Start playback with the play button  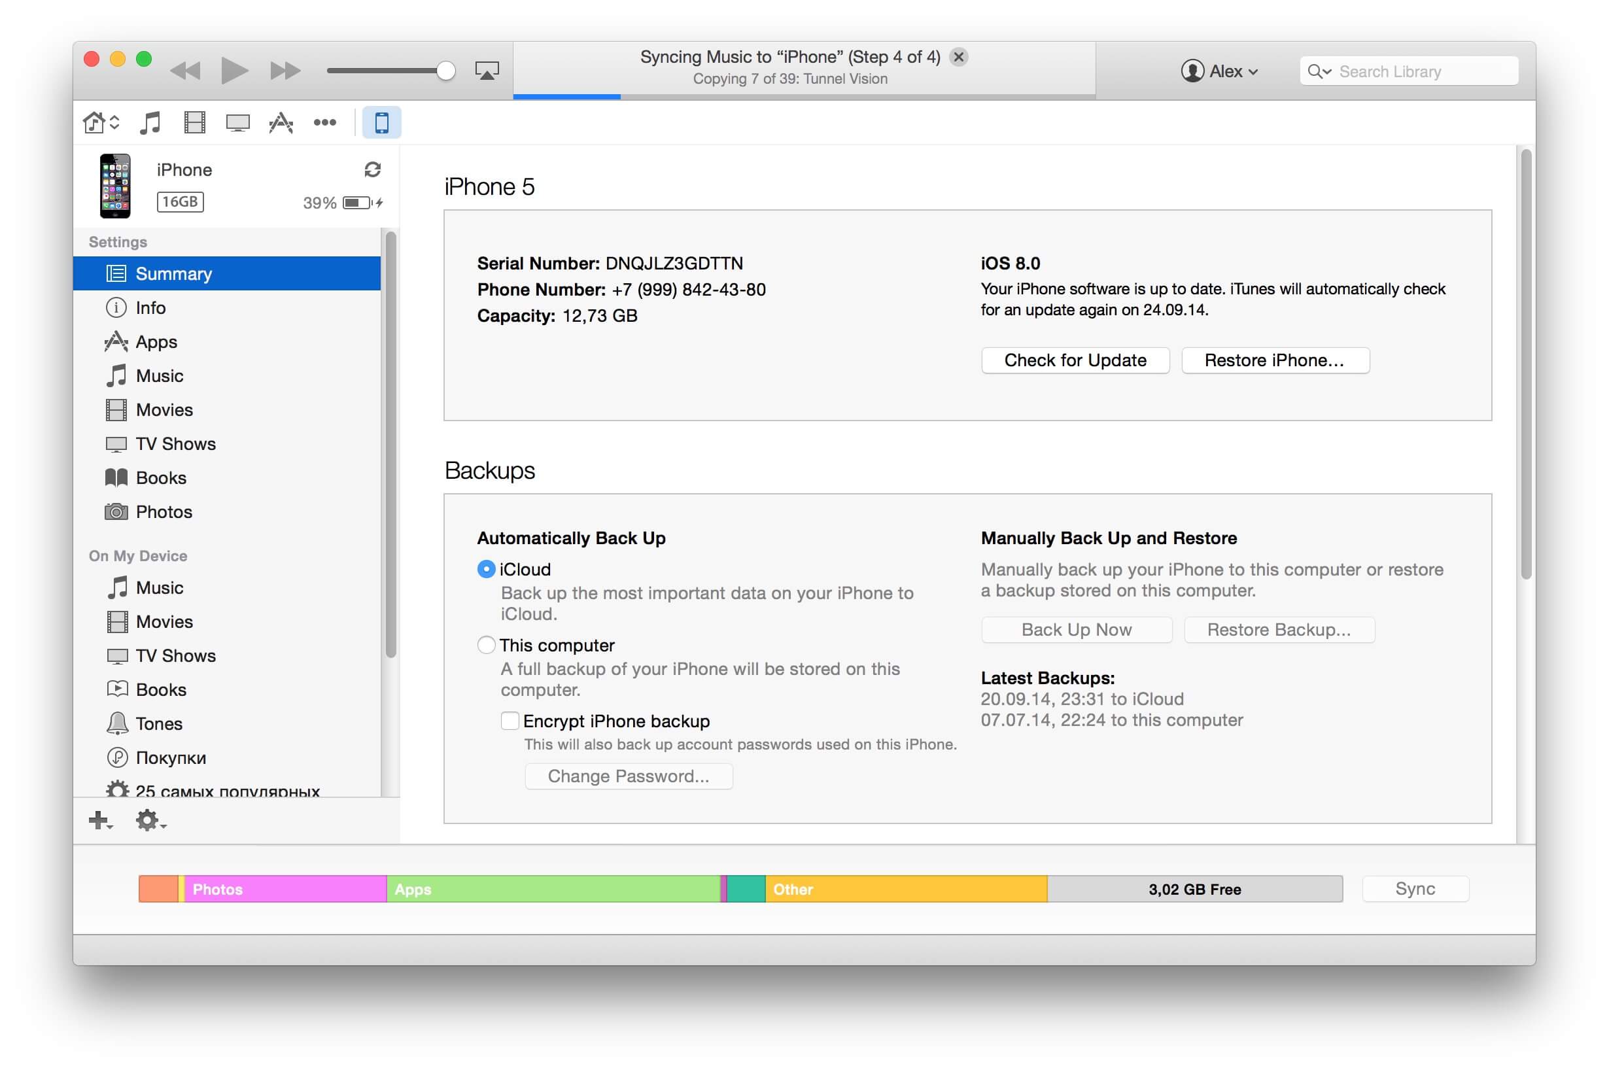coord(235,70)
